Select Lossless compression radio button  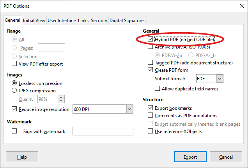pyautogui.click(x=15, y=83)
